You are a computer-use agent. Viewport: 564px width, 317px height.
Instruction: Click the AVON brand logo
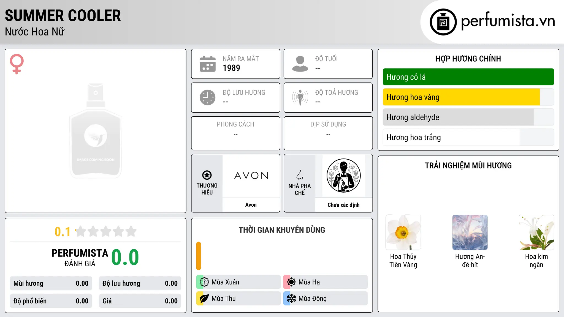click(x=251, y=176)
